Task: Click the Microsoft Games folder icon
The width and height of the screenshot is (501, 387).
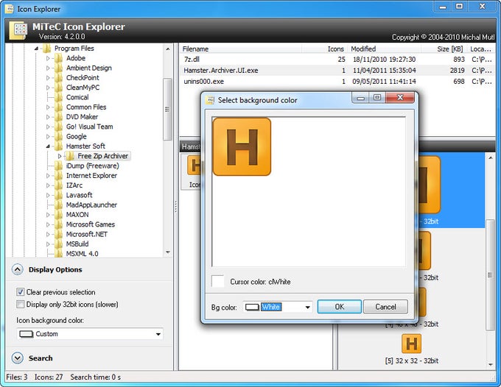Action: 58,224
